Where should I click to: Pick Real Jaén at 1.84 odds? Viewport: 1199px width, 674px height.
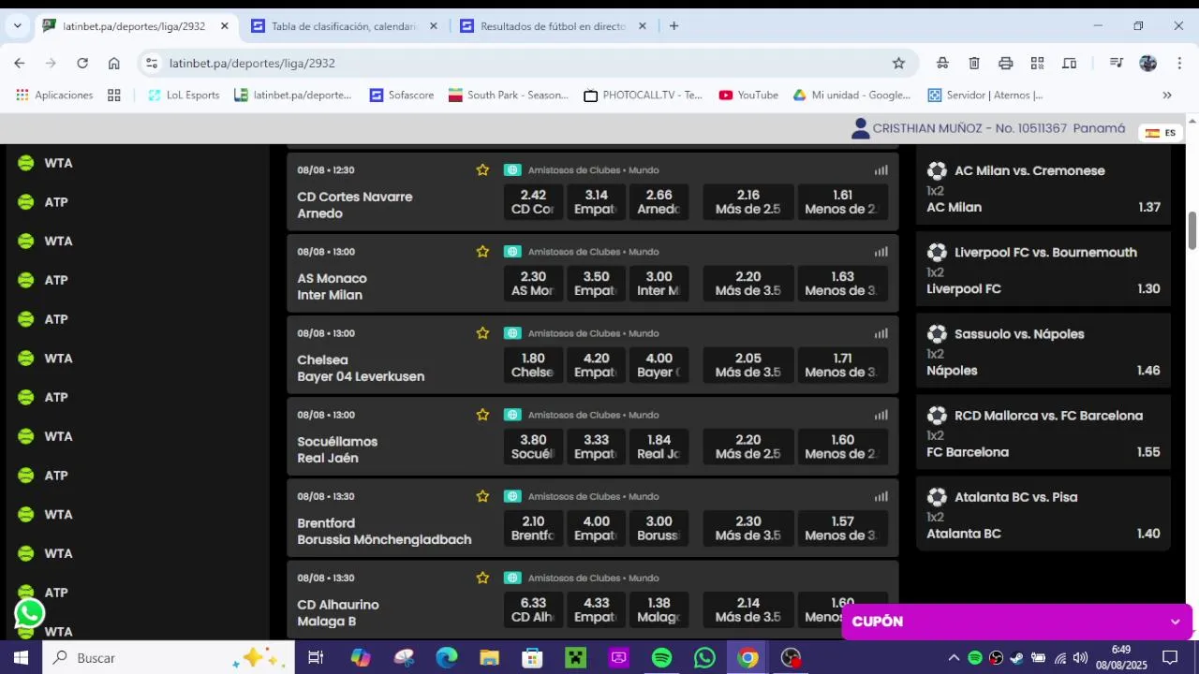coord(659,447)
